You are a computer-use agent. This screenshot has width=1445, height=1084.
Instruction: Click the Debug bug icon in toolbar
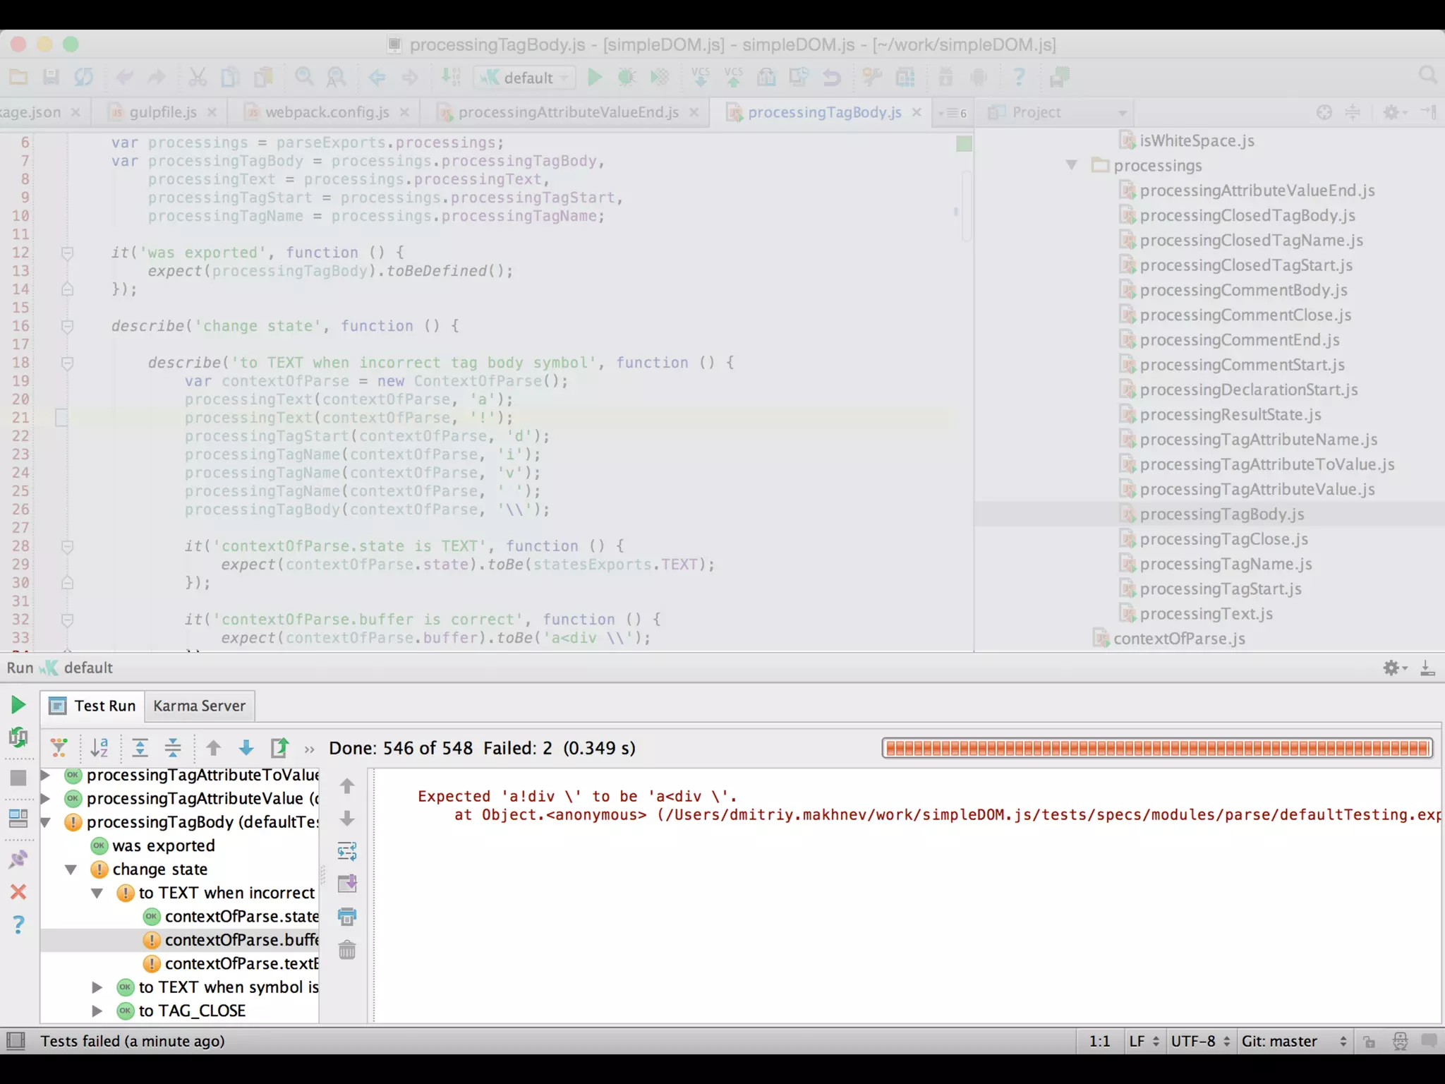627,77
